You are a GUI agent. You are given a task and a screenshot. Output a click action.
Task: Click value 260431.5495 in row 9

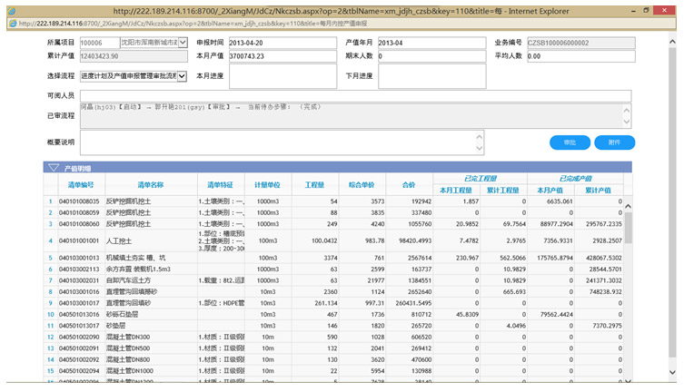413,303
